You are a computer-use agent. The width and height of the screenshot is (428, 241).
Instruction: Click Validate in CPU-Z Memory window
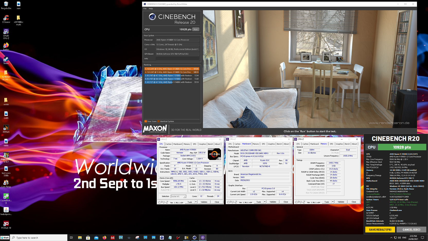click(x=341, y=202)
